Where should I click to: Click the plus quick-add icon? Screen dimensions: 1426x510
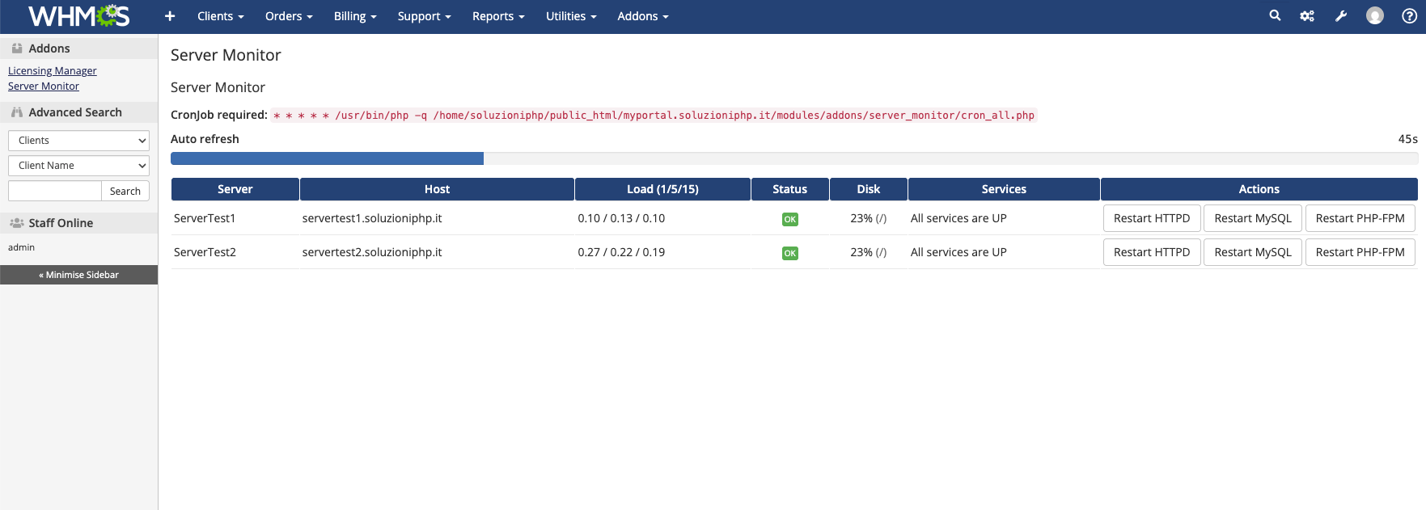170,16
